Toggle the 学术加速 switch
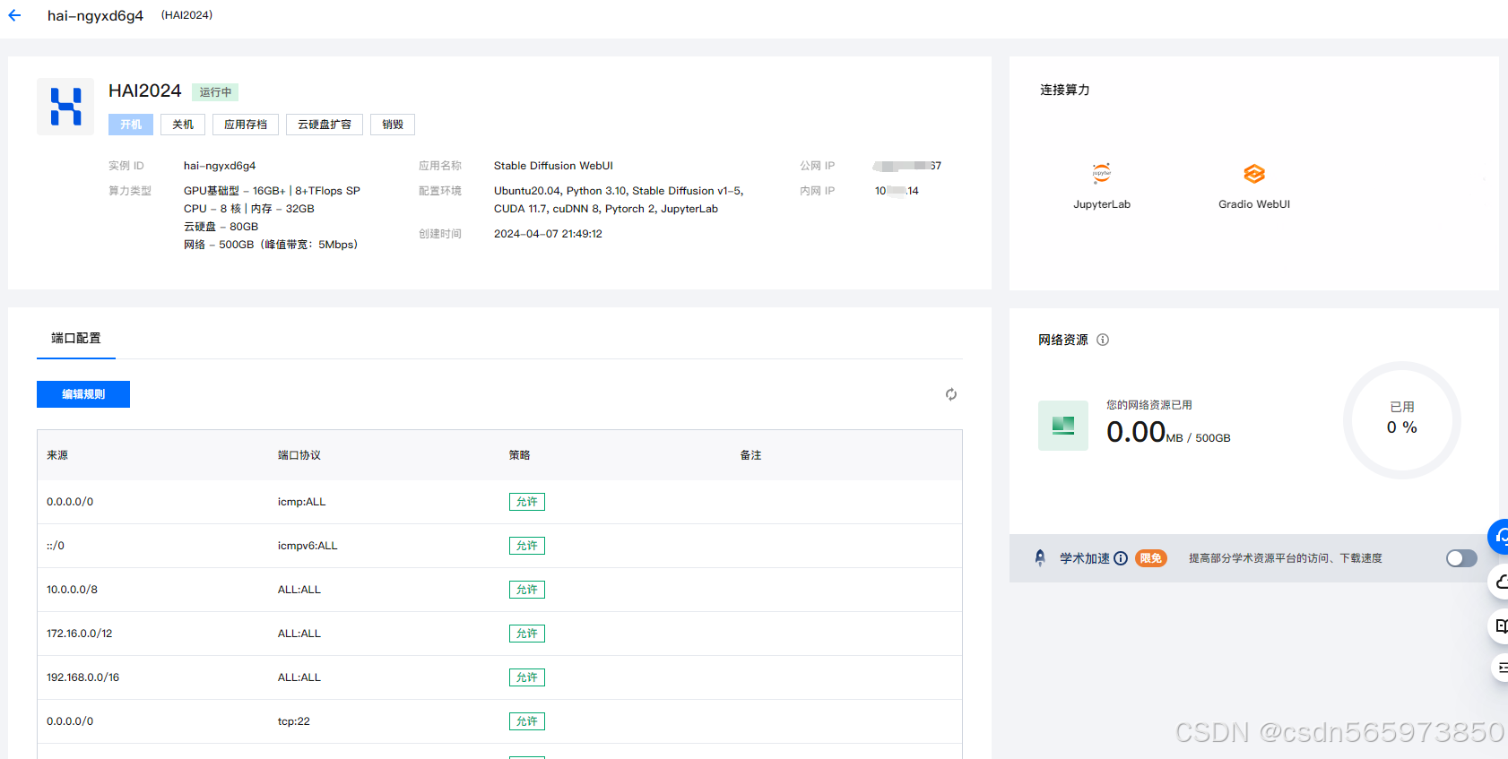Screen dimensions: 1508x759 coord(1461,558)
